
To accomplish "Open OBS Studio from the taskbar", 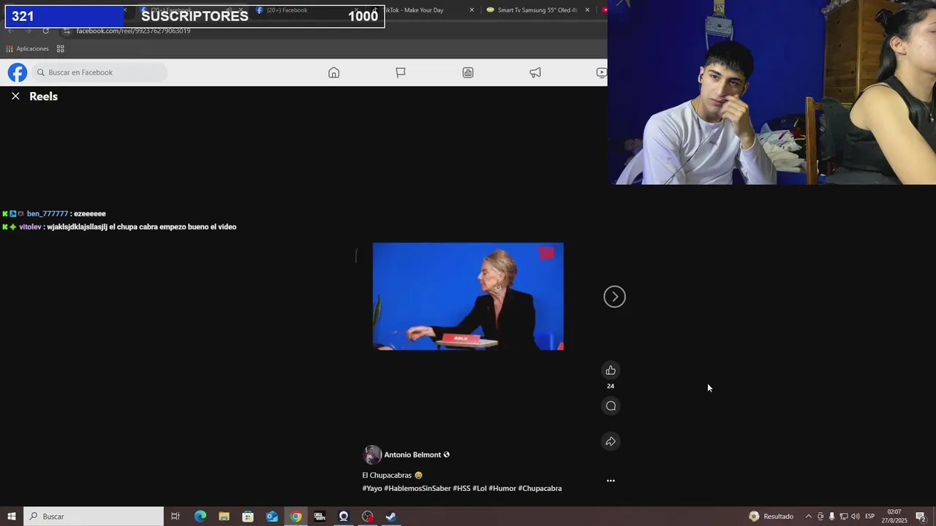I will [x=368, y=517].
